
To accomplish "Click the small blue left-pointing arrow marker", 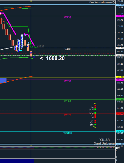I will [28, 43].
